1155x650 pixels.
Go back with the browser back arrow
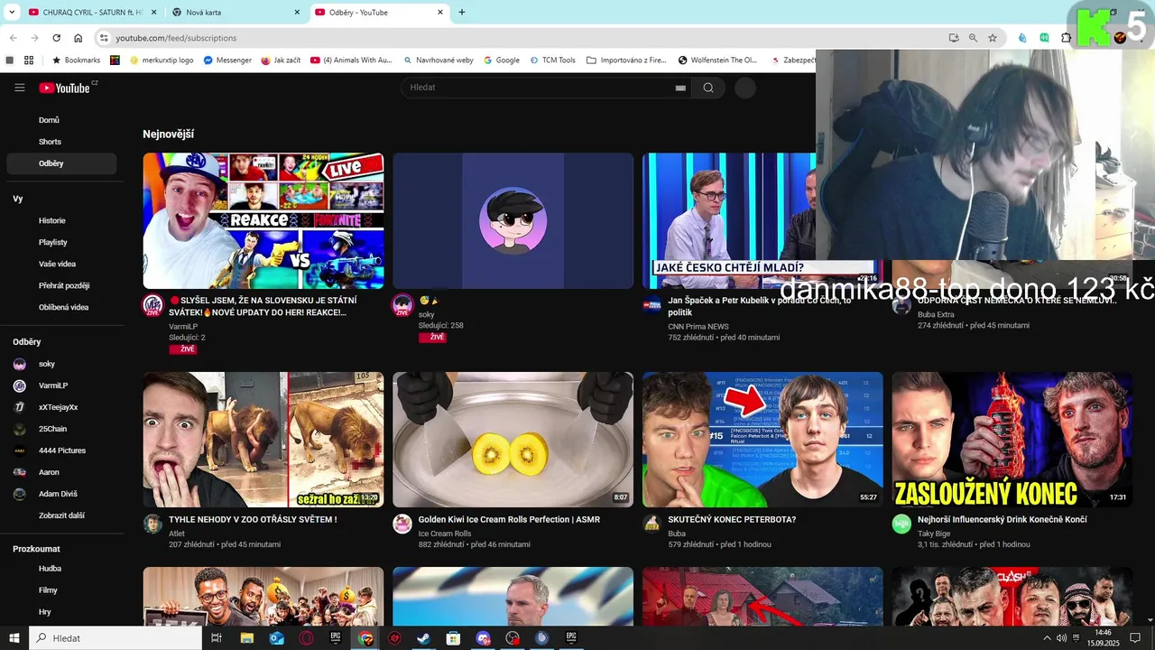13,38
